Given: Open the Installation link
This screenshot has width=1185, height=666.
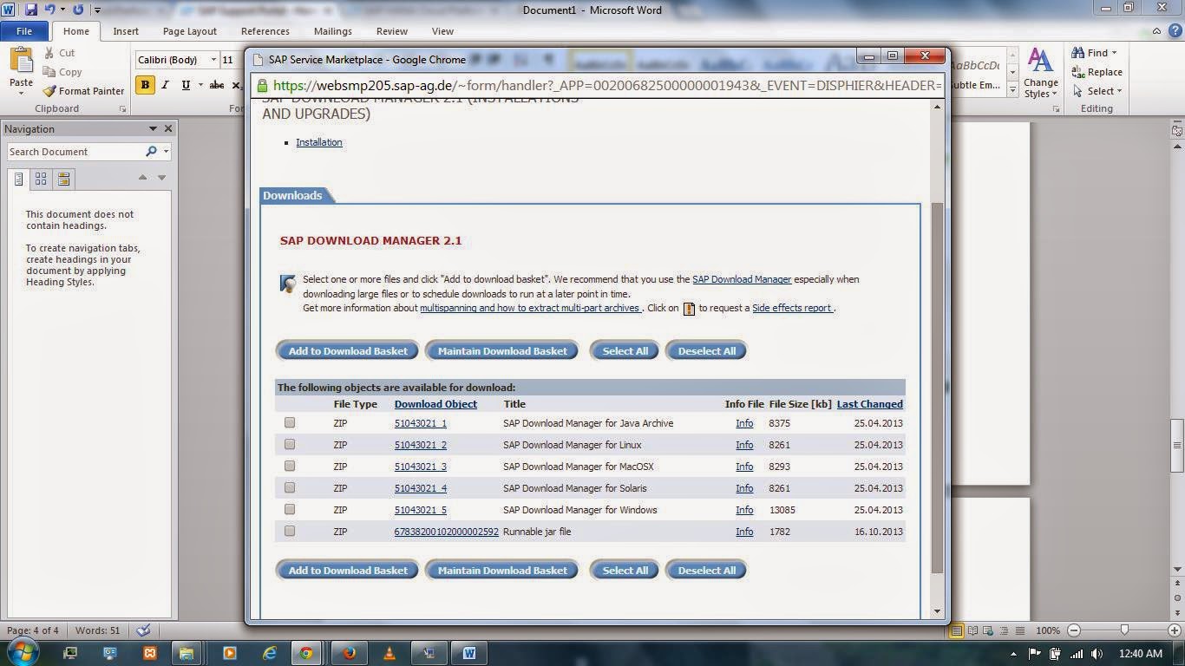Looking at the screenshot, I should 318,141.
